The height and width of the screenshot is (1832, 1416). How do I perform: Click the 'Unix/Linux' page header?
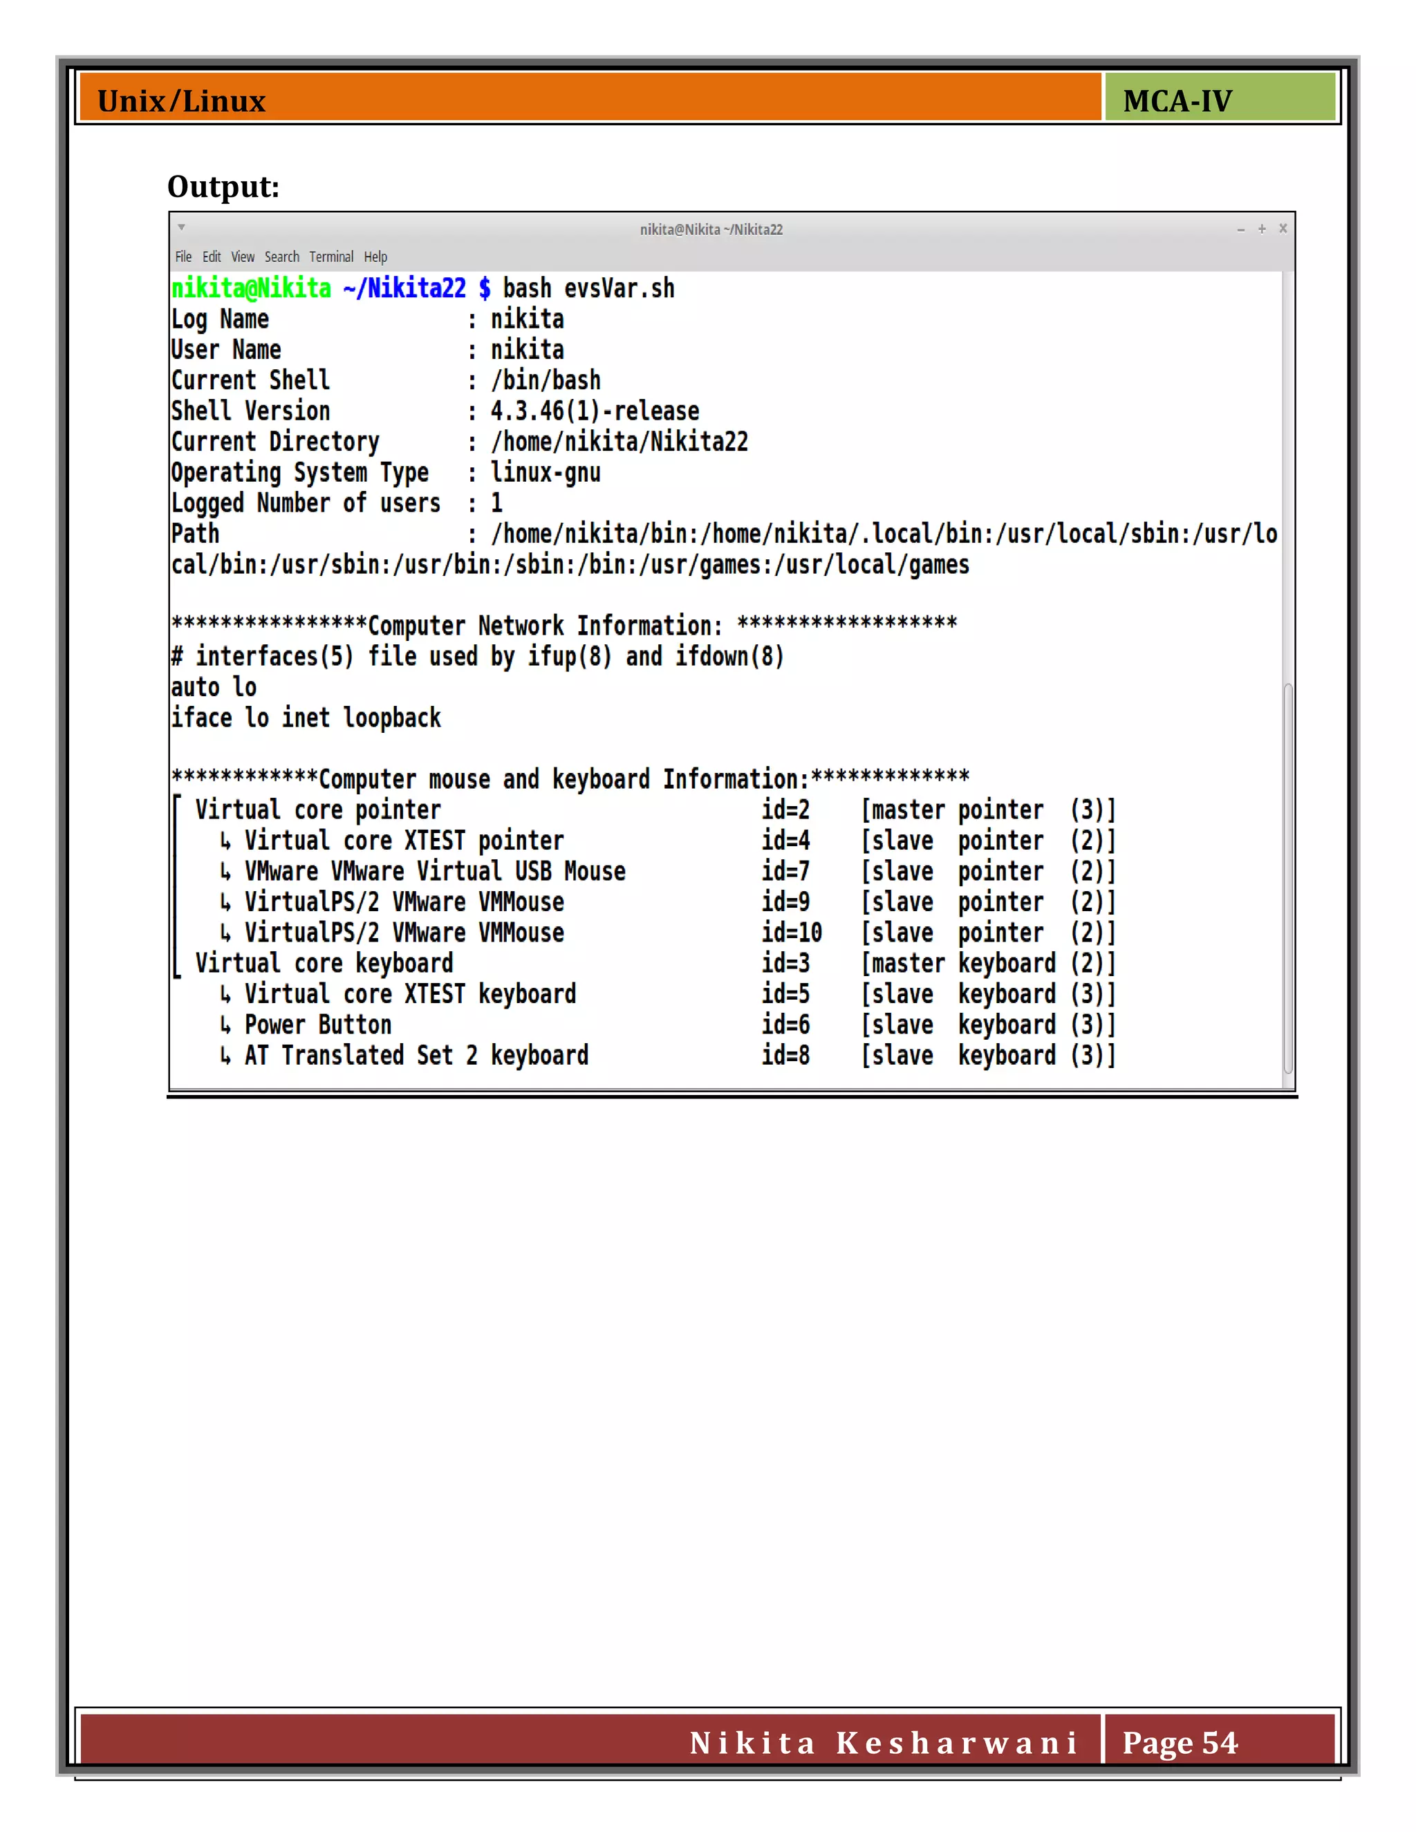click(x=182, y=101)
